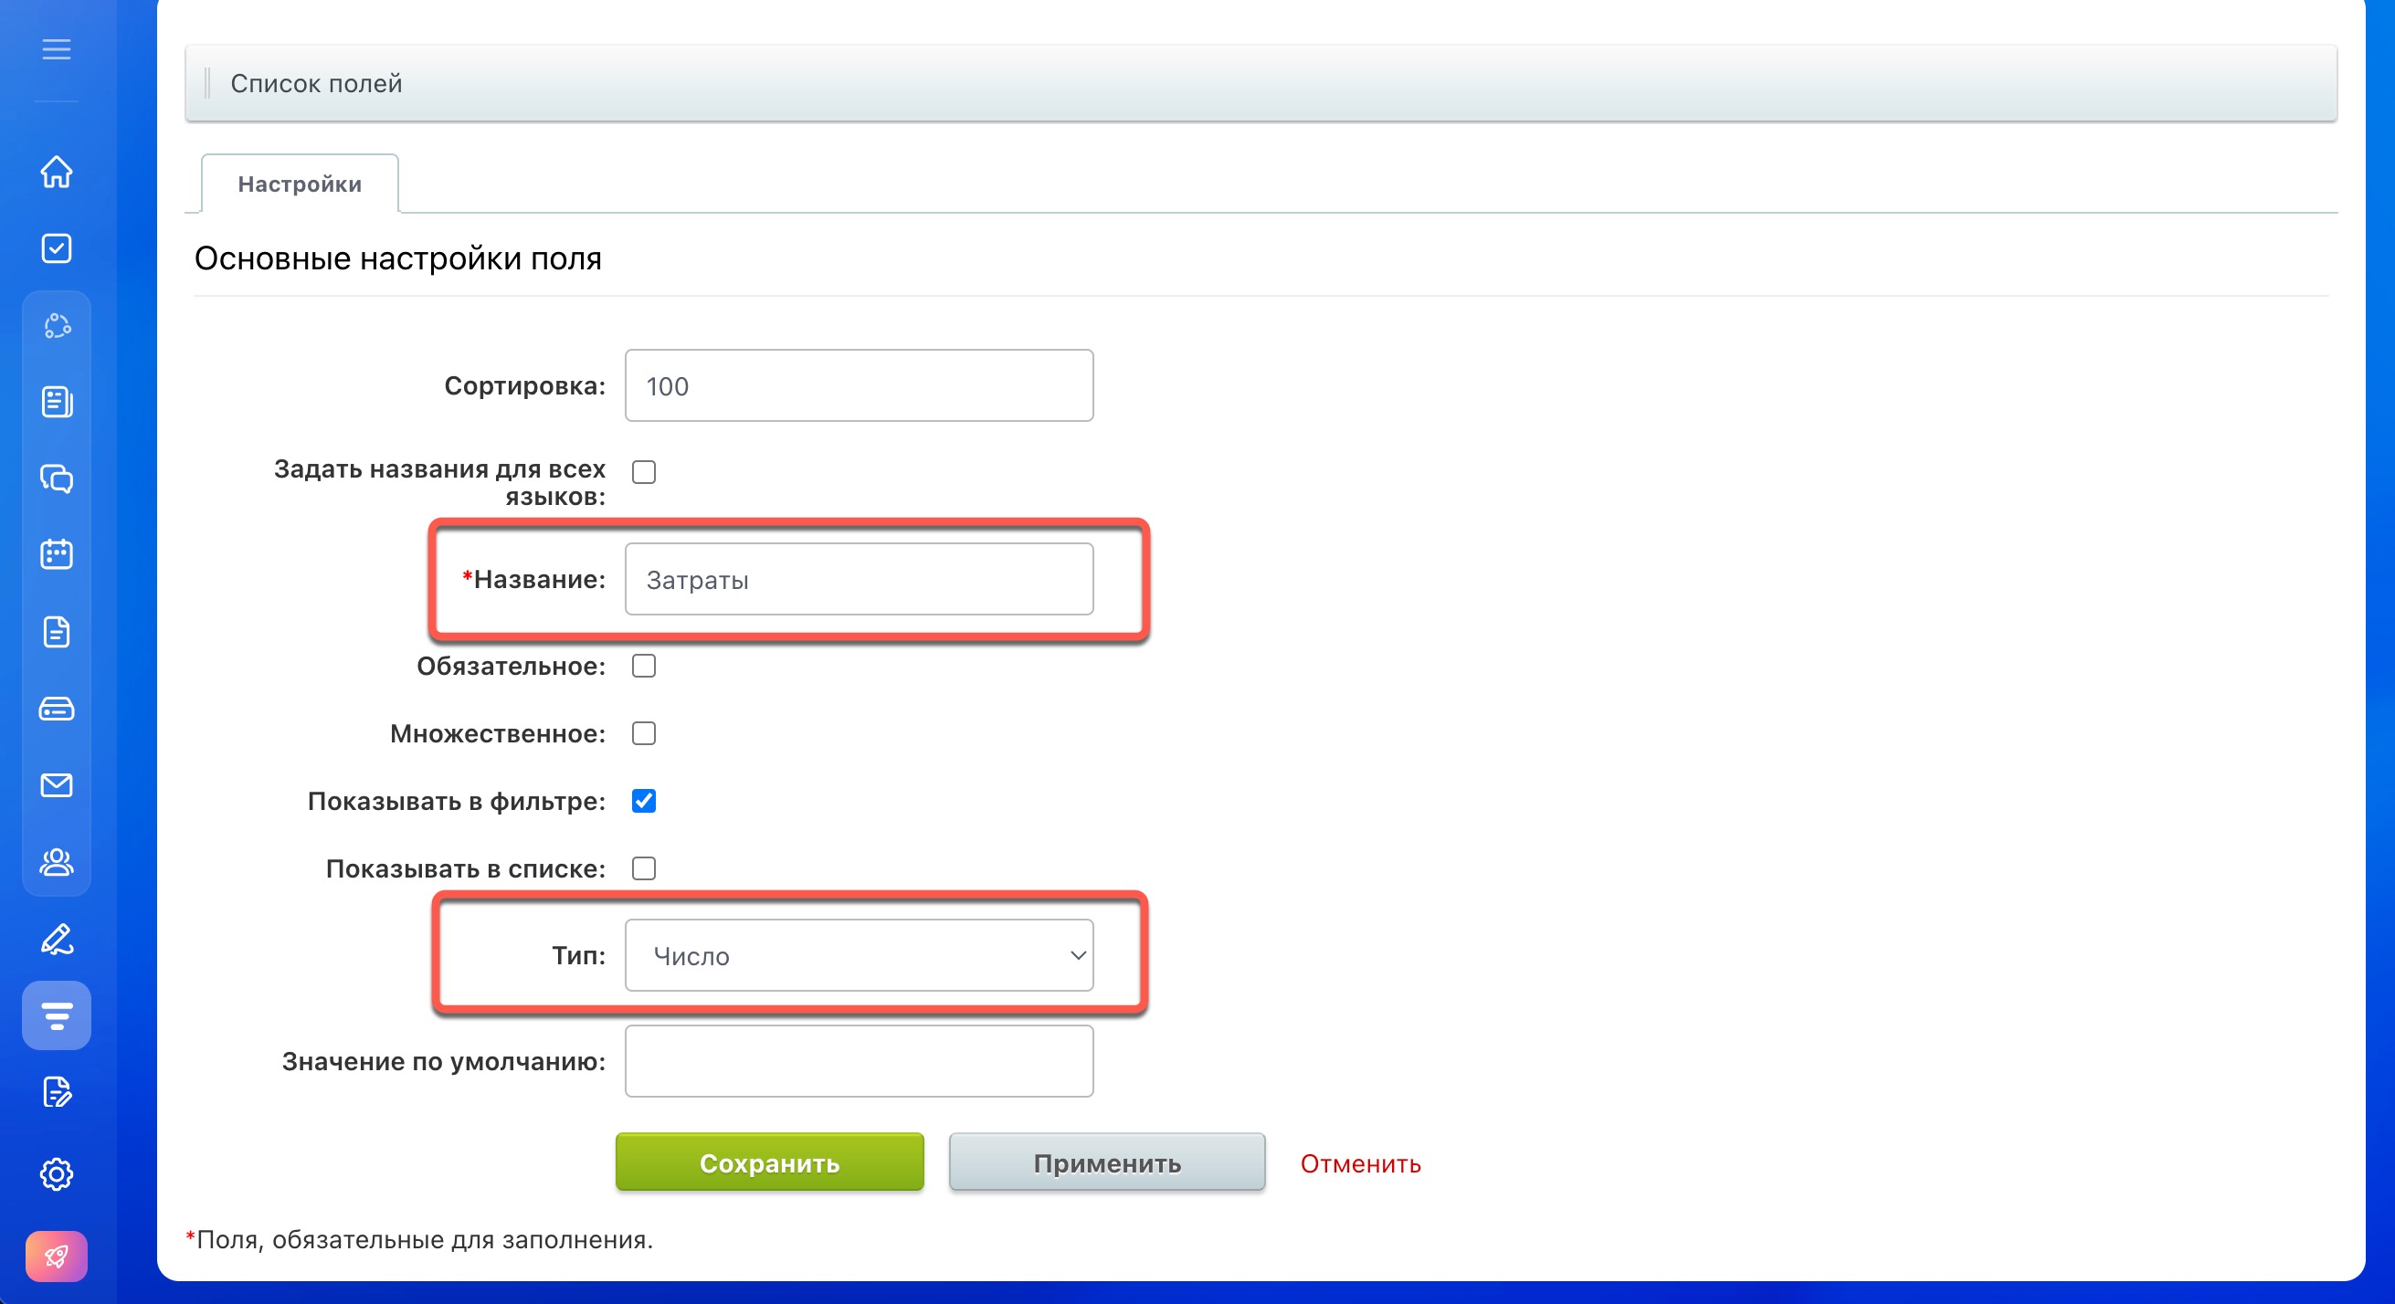Screen dimensions: 2395x1304
Task: Open the drive storage icon
Action: coord(57,710)
